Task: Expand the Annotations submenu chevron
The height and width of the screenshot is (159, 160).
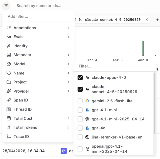Action: [68, 28]
